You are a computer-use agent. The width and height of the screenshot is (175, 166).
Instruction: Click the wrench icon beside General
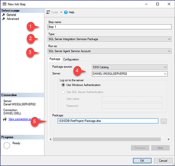point(4,15)
